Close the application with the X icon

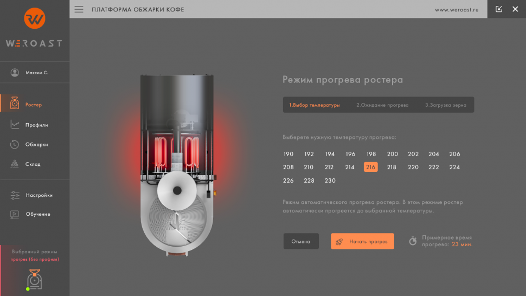(x=515, y=9)
